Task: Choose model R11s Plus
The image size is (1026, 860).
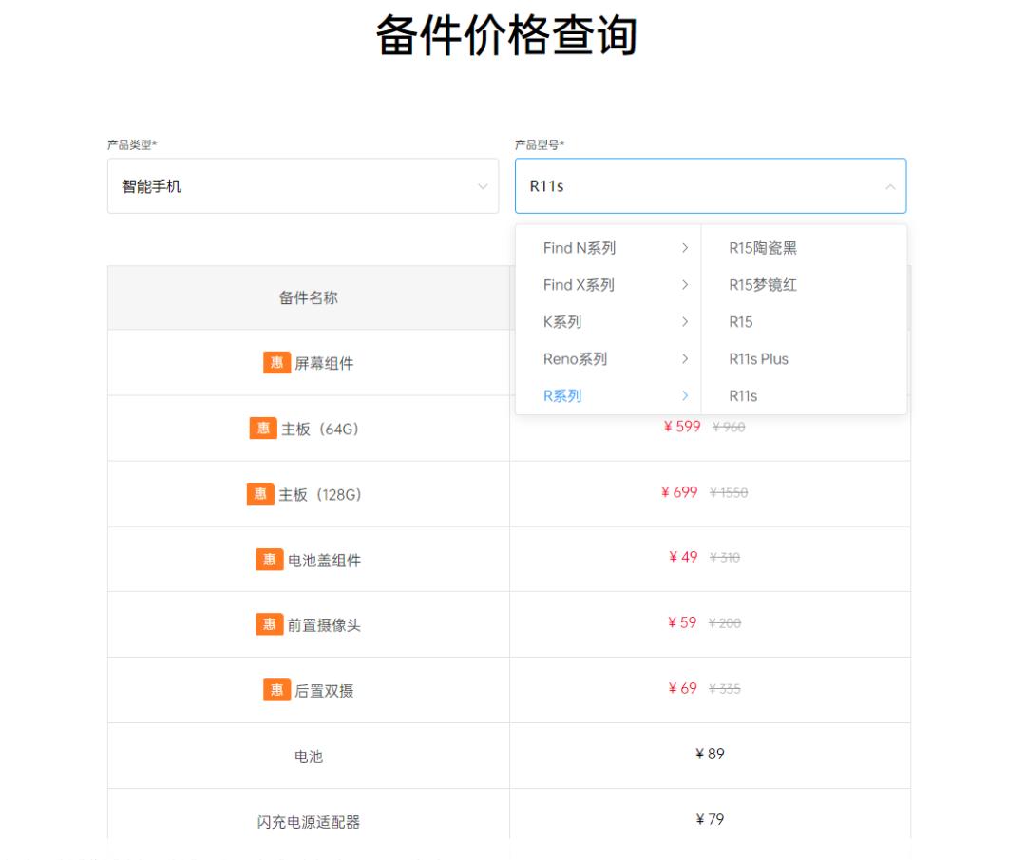Action: pyautogui.click(x=758, y=358)
